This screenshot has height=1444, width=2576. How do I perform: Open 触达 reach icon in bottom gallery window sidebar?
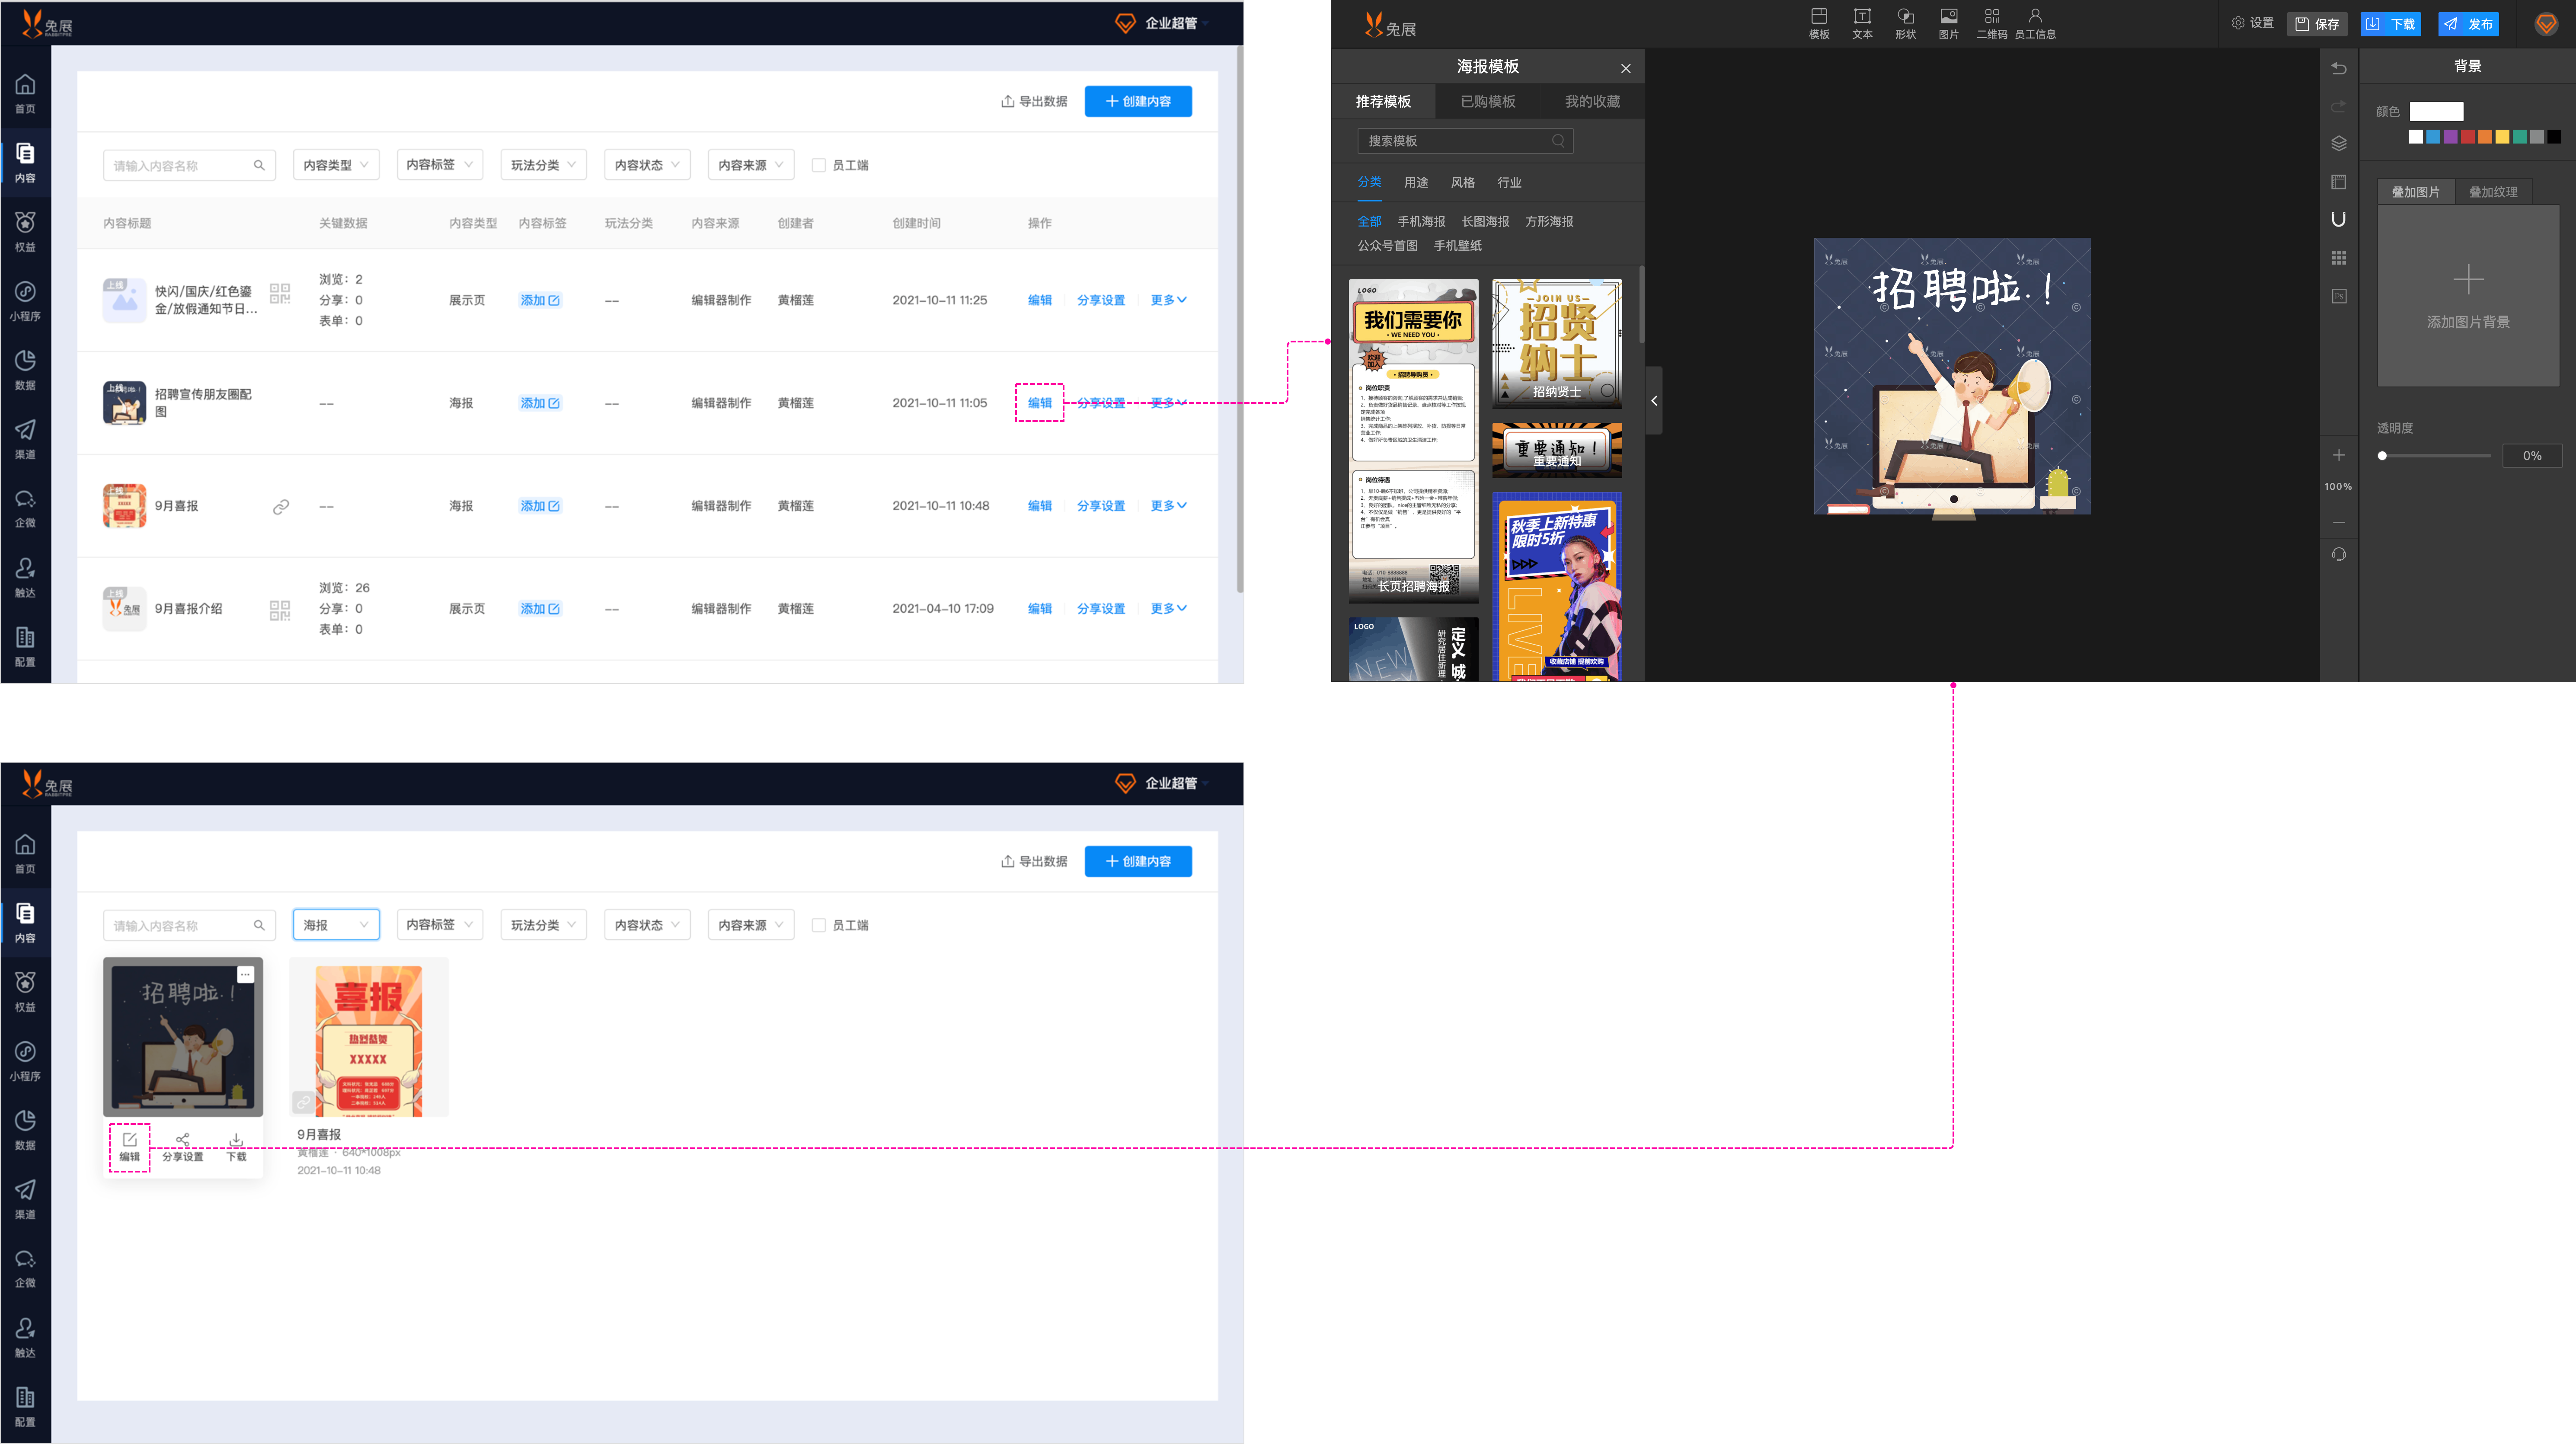tap(25, 1337)
